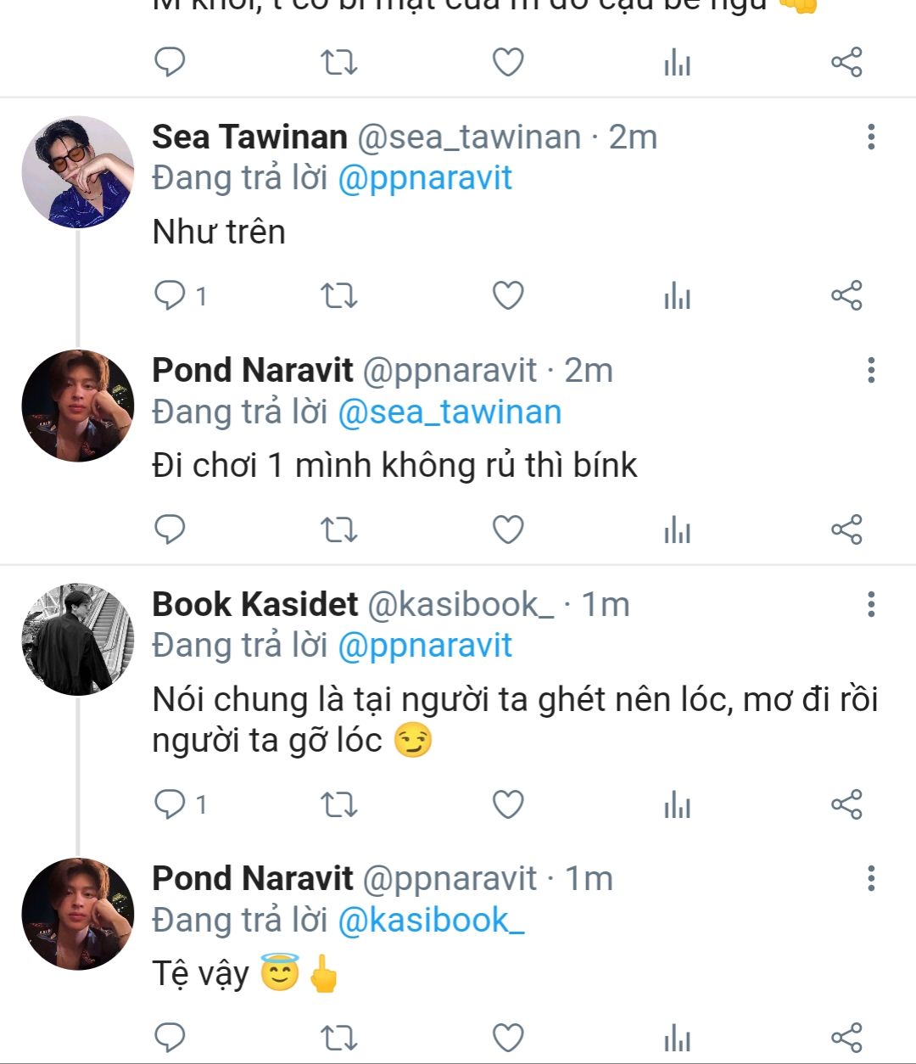Like Book Kasidet's "Nói chung" tweet
916x1064 pixels.
coord(508,804)
